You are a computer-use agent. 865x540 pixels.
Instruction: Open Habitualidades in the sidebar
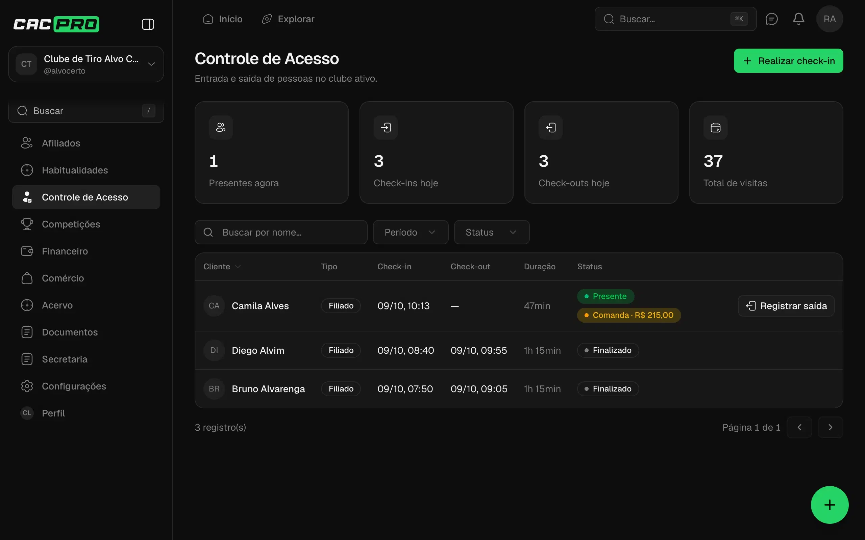tap(86, 170)
